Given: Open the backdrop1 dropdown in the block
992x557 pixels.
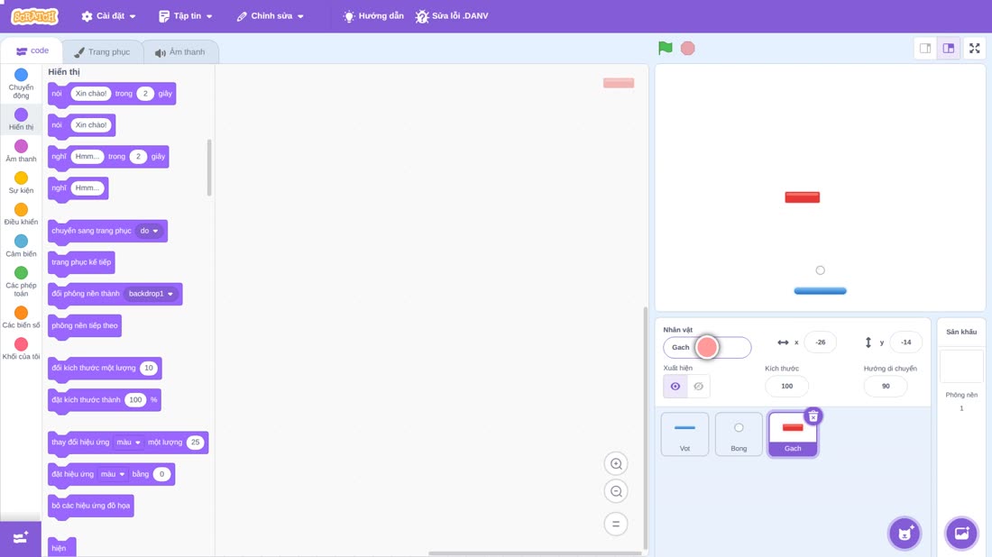Looking at the screenshot, I should [x=151, y=294].
